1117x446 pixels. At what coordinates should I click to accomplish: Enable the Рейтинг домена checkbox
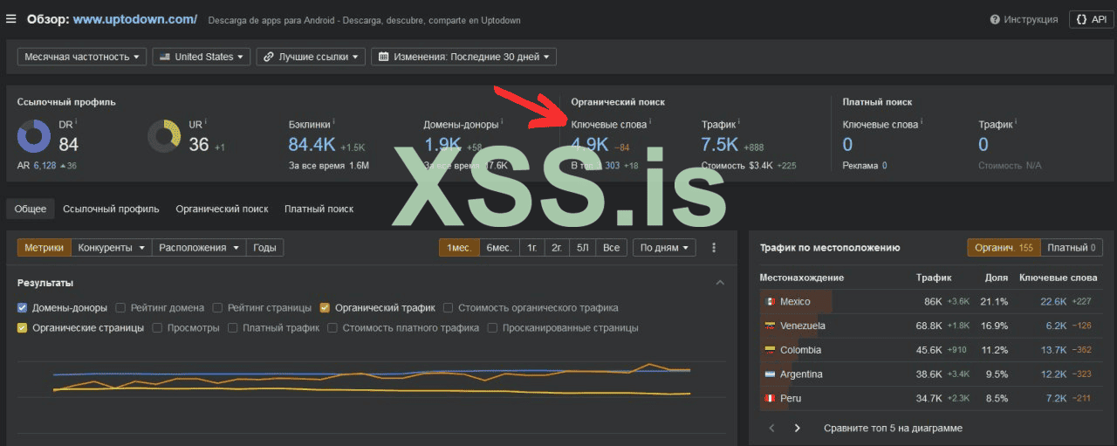pyautogui.click(x=121, y=308)
